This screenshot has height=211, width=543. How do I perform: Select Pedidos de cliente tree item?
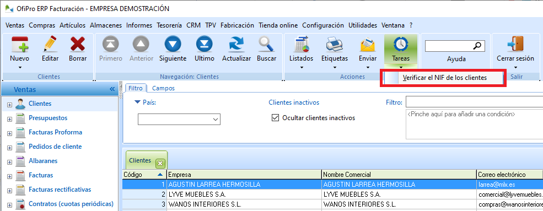(55, 147)
